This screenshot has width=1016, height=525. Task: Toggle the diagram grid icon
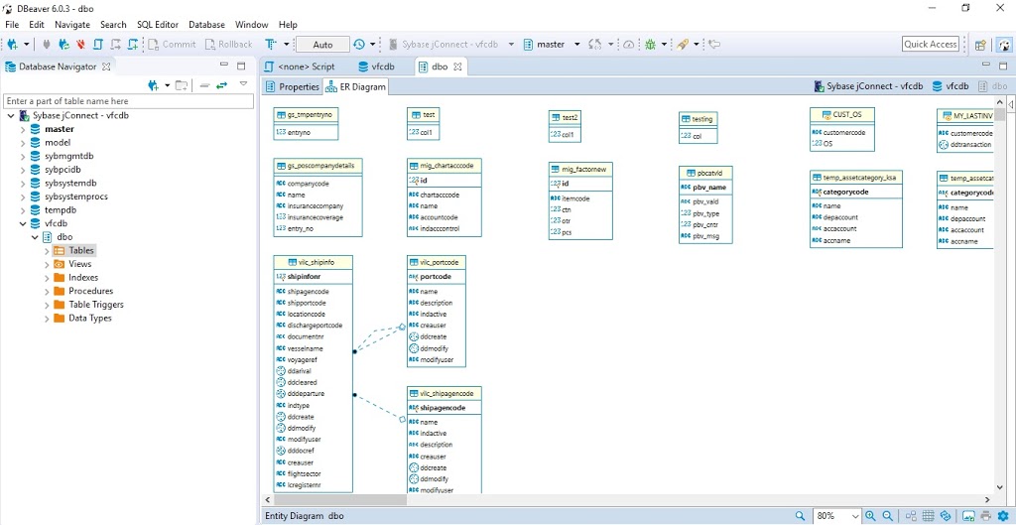coord(928,516)
